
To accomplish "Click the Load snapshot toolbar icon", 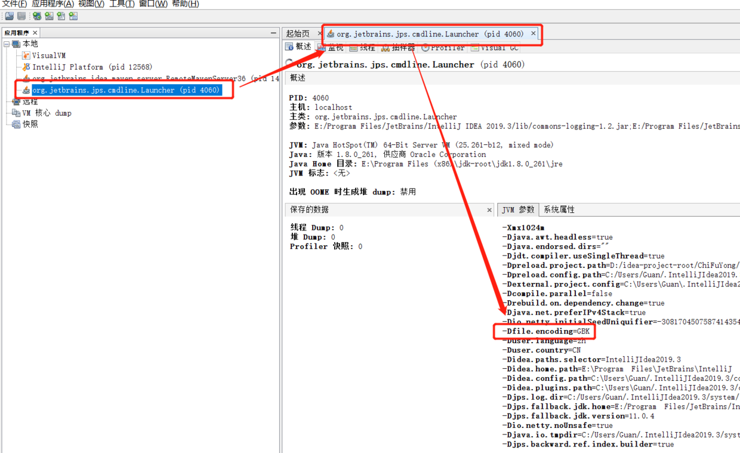I will pos(10,16).
